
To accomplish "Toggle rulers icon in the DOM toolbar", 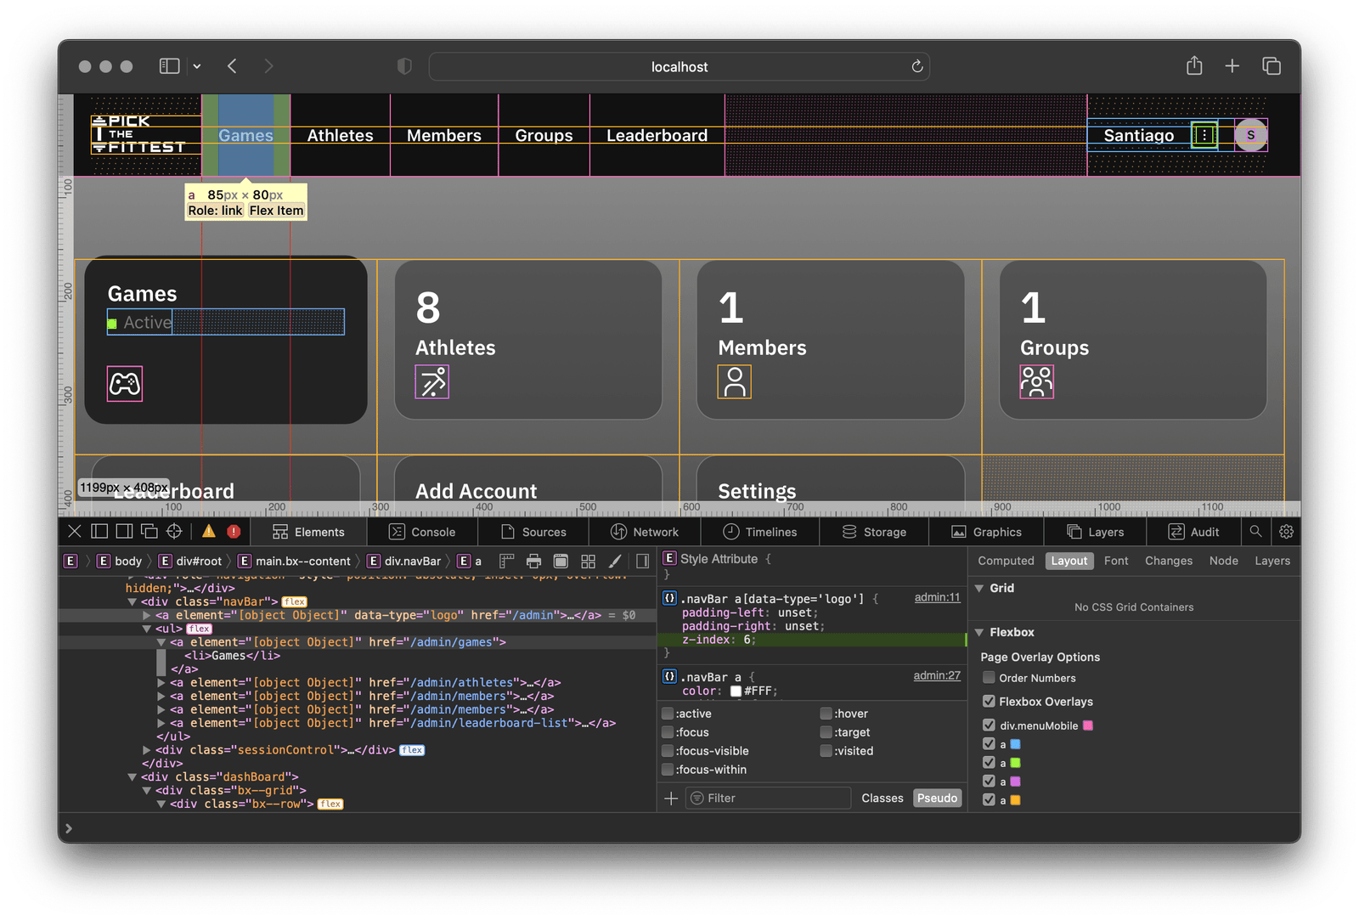I will click(507, 562).
